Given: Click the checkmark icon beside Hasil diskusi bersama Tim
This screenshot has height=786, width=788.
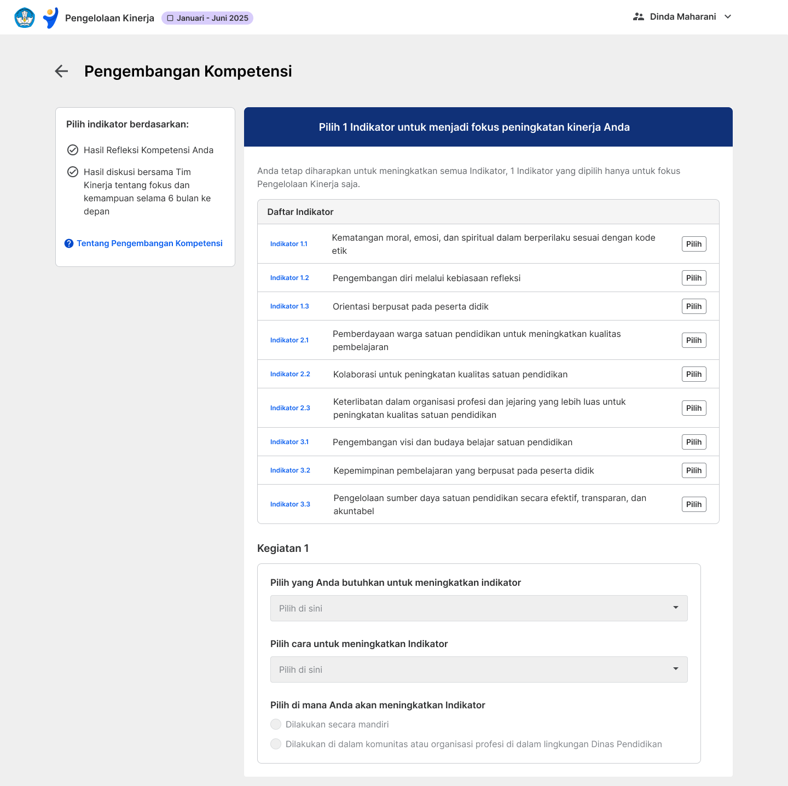Looking at the screenshot, I should tap(73, 172).
